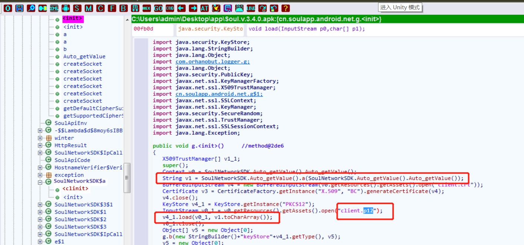Image resolution: width=524 pixels, height=245 pixels.
Task: Click the green file path title bar
Action: tap(327, 19)
